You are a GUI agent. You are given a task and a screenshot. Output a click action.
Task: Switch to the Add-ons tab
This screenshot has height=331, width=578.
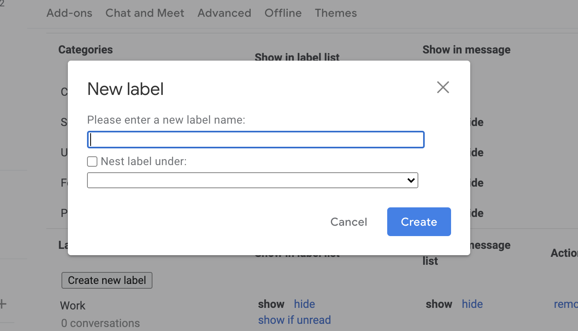click(x=69, y=13)
